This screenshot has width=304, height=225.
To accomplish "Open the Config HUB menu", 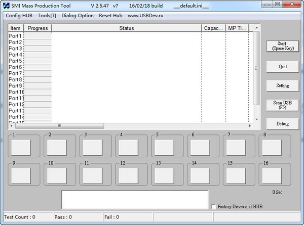I will 19,15.
